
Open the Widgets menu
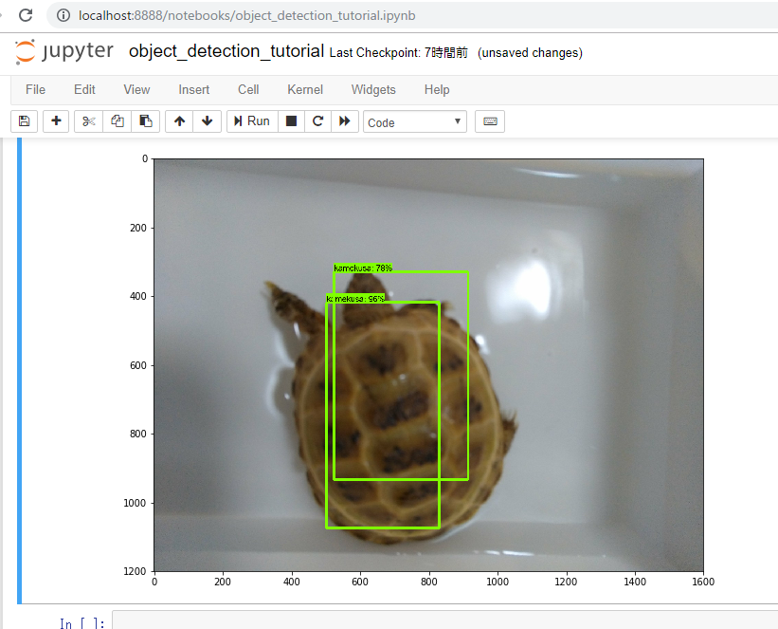(373, 89)
